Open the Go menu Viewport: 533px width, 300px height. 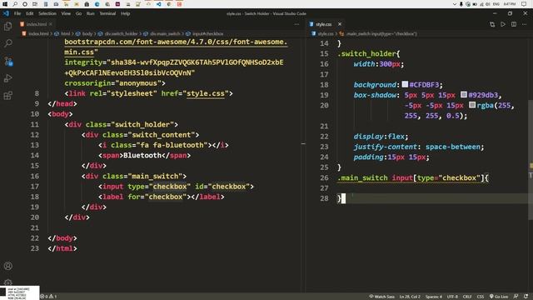click(x=78, y=13)
